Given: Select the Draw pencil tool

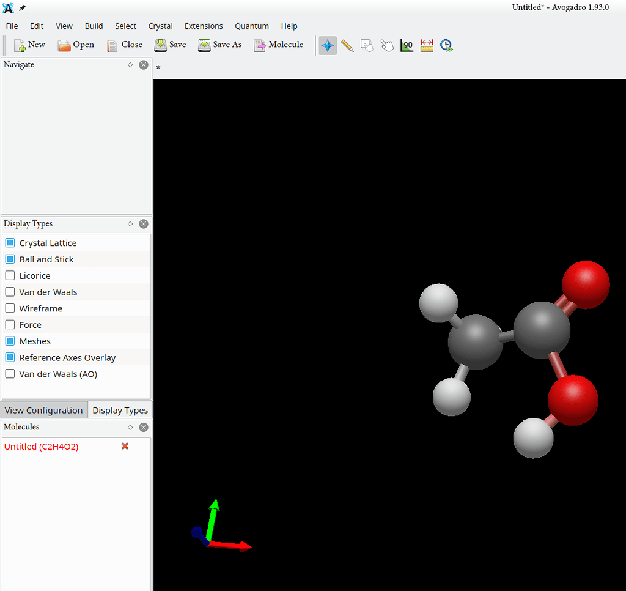Looking at the screenshot, I should 347,45.
